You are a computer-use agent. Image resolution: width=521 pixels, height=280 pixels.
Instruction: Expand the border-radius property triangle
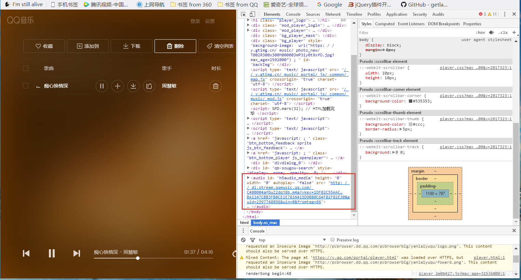click(x=401, y=129)
